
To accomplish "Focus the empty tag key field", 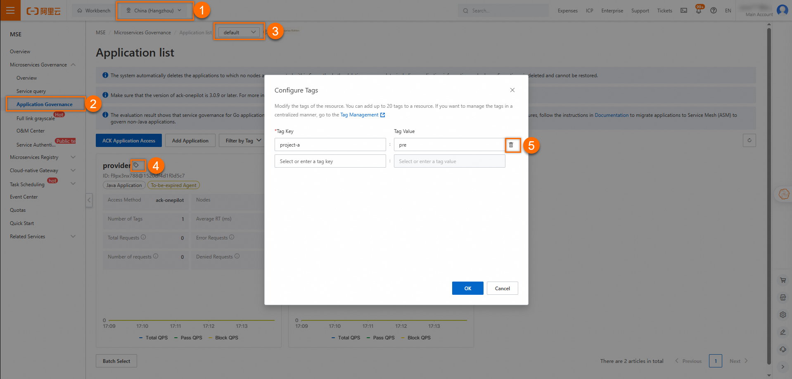I will click(330, 161).
